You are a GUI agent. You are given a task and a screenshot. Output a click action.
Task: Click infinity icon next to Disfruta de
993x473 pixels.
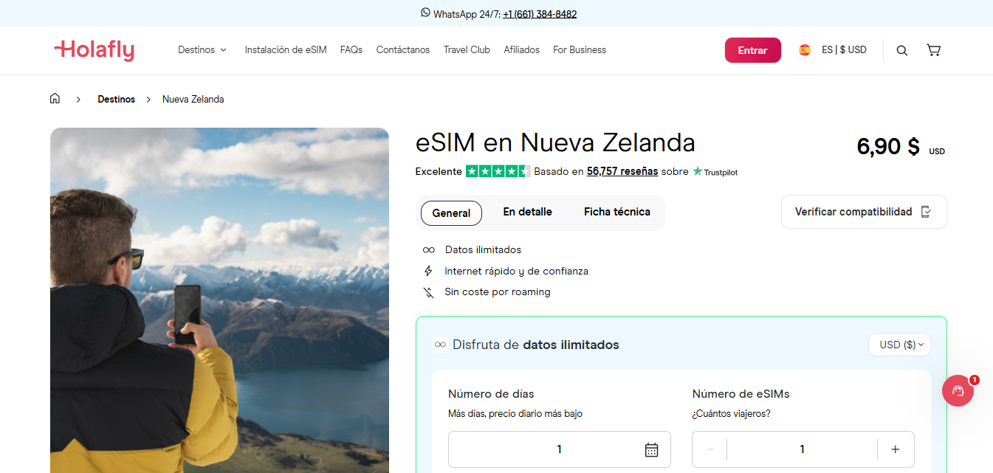[x=440, y=345]
